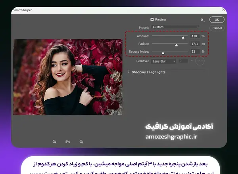Screen dimensions: 238x174
Task: Click the angle dial next to Remove
Action: pos(200,61)
